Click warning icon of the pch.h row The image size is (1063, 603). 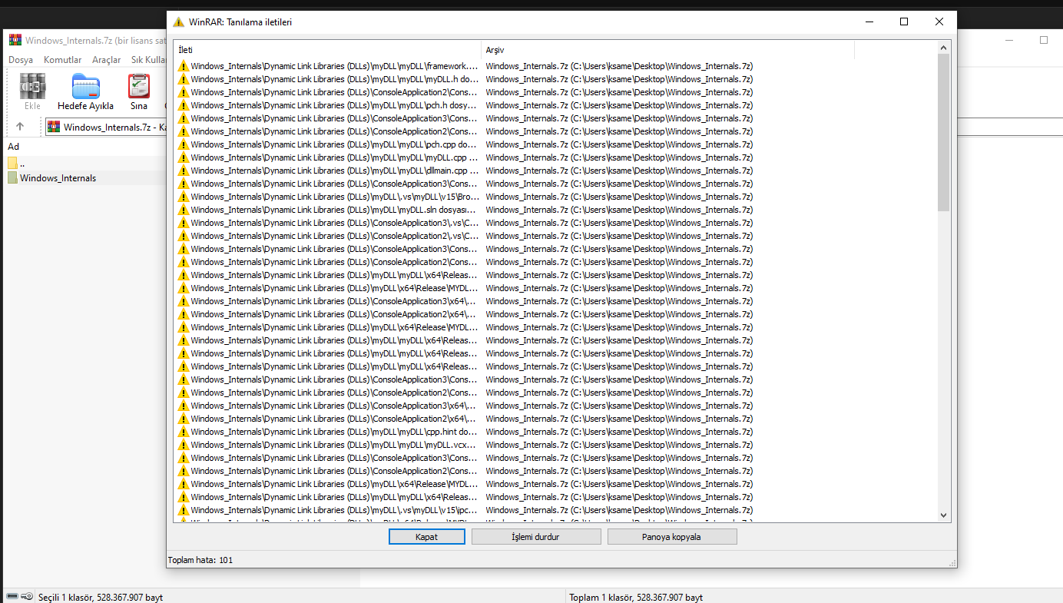(x=183, y=105)
